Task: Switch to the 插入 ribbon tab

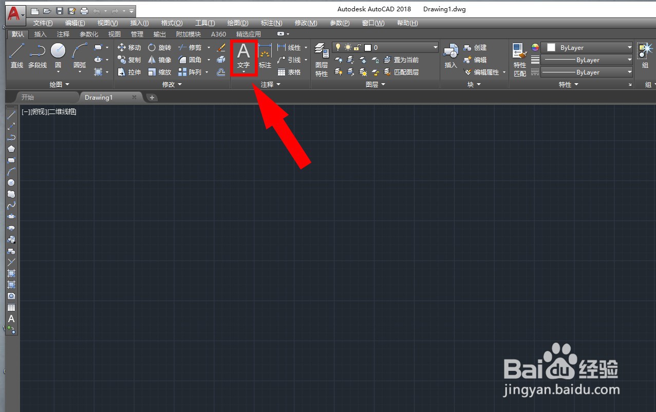Action: (x=40, y=34)
